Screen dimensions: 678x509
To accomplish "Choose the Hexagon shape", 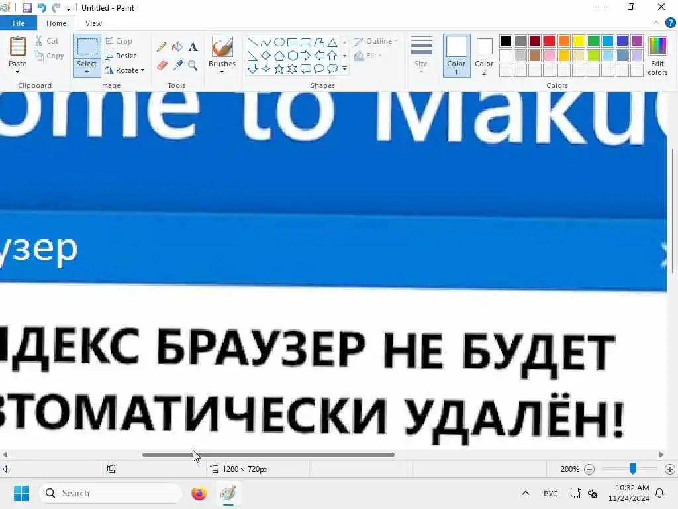I will click(292, 56).
